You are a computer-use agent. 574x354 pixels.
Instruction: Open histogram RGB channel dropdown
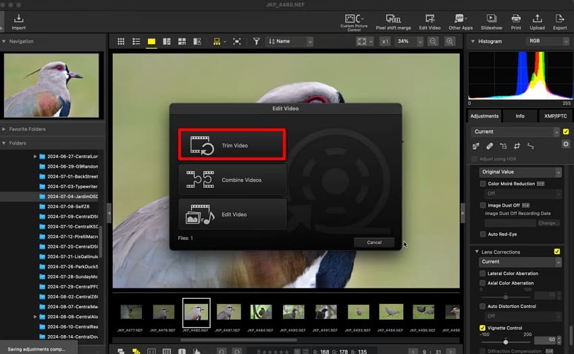coord(548,41)
